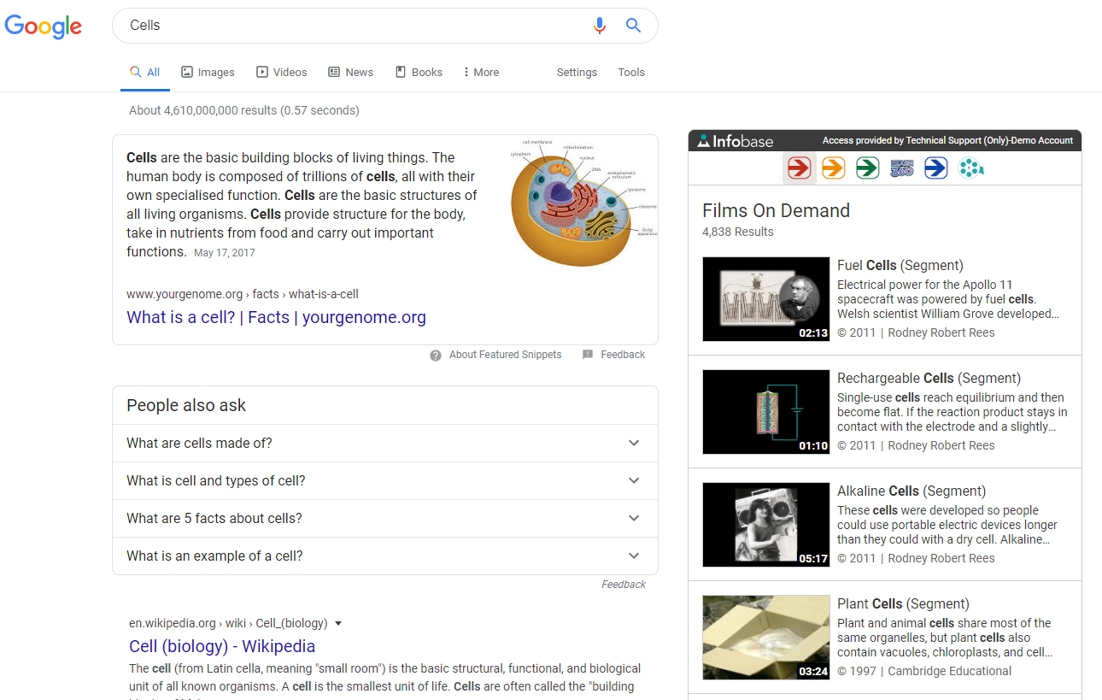Expand 'What is an example of a cell?'
1102x700 pixels.
(x=384, y=556)
